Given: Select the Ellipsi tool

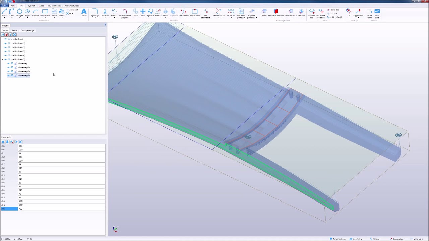Looking at the screenshot, I should pyautogui.click(x=27, y=13).
